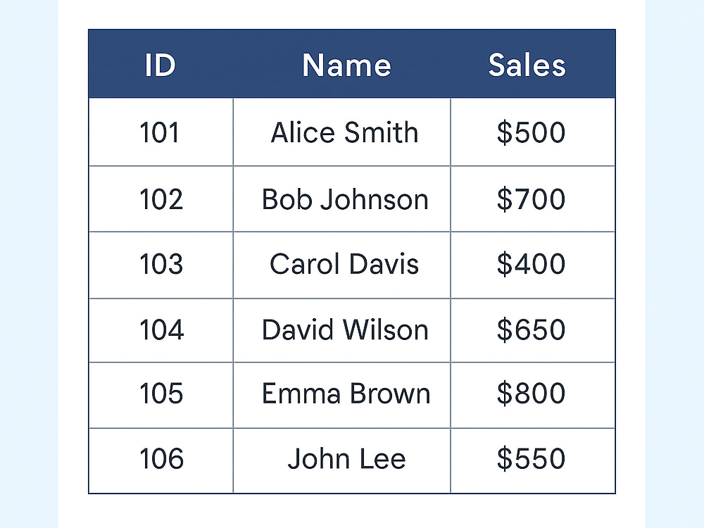Viewport: 704px width, 528px height.
Task: Click the $550 sales value
Action: coord(531,458)
